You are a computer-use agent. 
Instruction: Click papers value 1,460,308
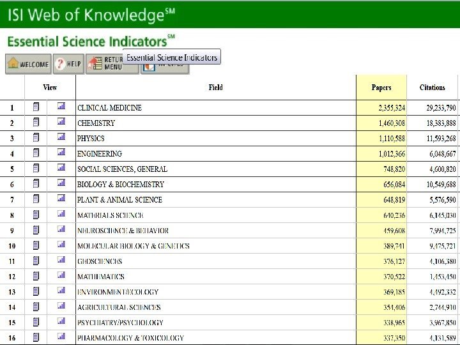[x=392, y=123]
